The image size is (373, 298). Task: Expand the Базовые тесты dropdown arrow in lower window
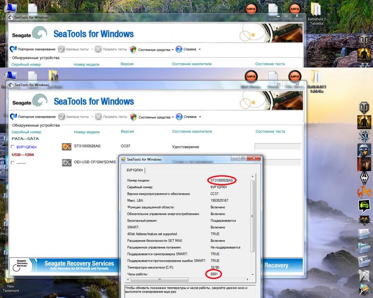(93, 117)
